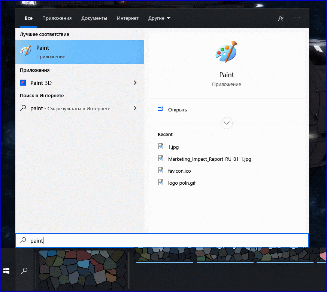Viewport: 327px width, 292px height.
Task: Expand Paint 3D result with chevron arrow
Action: 135,83
